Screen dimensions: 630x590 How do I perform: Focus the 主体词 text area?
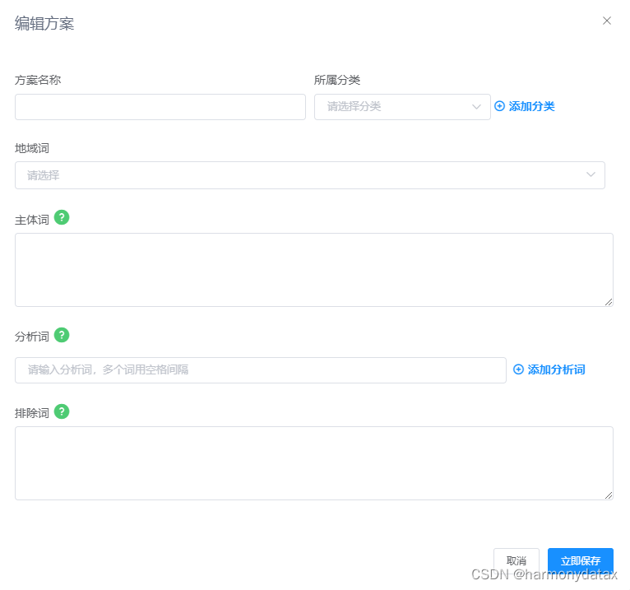click(x=314, y=270)
